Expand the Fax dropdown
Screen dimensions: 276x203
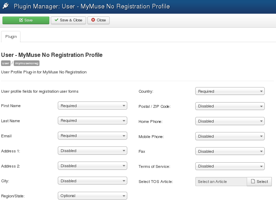[230, 151]
